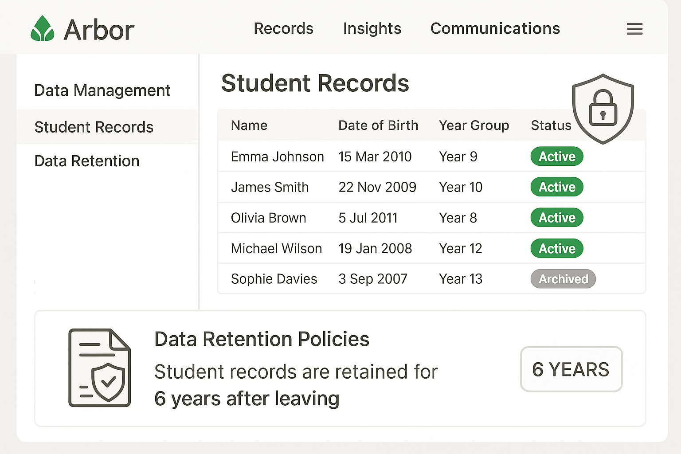
Task: Select the name Michael Wilson
Action: click(x=276, y=248)
